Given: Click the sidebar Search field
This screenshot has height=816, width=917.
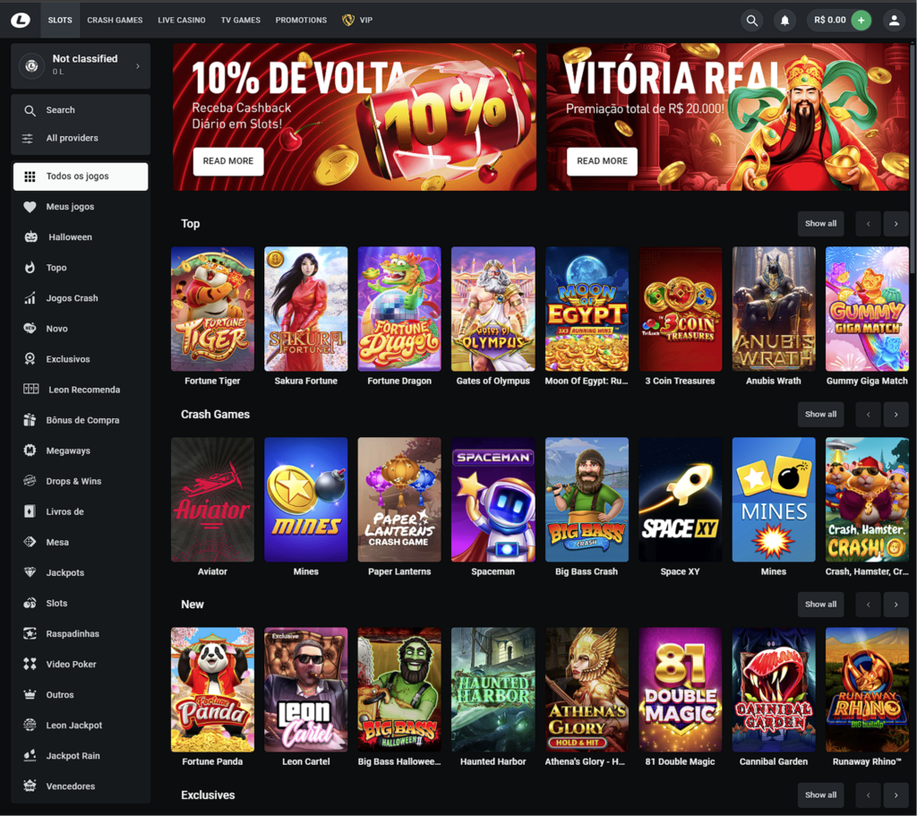Looking at the screenshot, I should [81, 110].
